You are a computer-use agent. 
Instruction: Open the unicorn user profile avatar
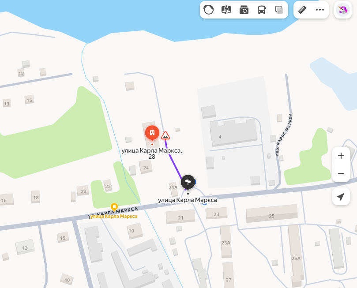tap(343, 10)
